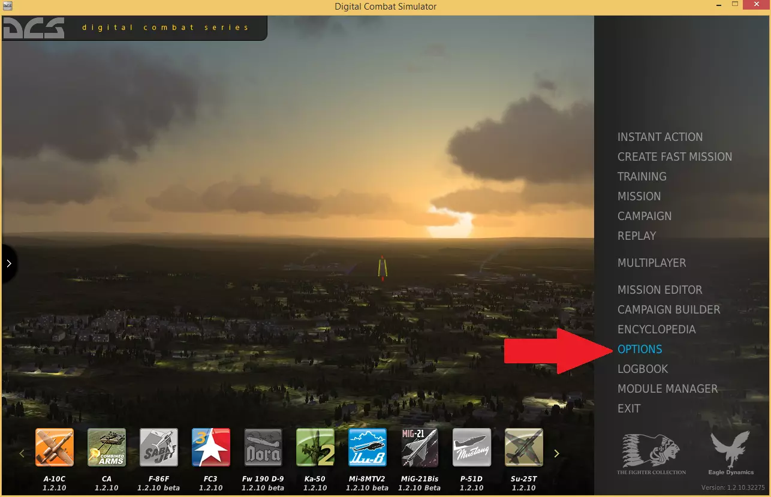Expand the left side panel arrow

pyautogui.click(x=9, y=263)
